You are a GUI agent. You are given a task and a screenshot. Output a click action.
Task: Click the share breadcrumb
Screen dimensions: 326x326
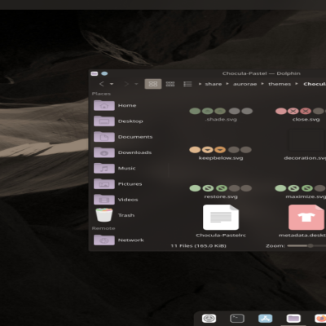pos(214,84)
